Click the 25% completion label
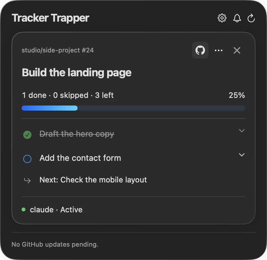The width and height of the screenshot is (267, 260). coord(237,95)
